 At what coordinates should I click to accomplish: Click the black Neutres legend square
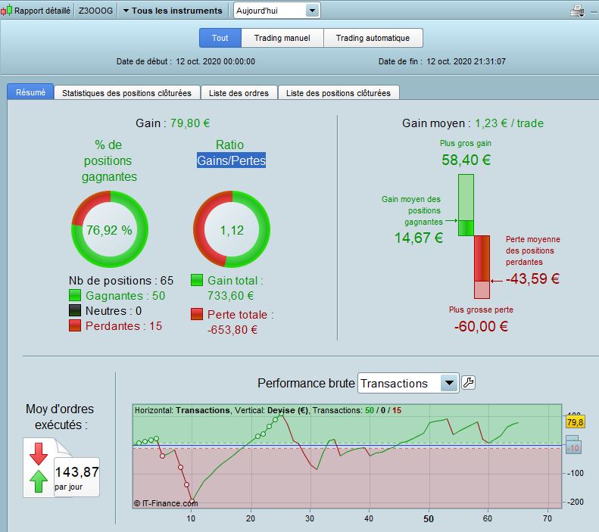[75, 311]
